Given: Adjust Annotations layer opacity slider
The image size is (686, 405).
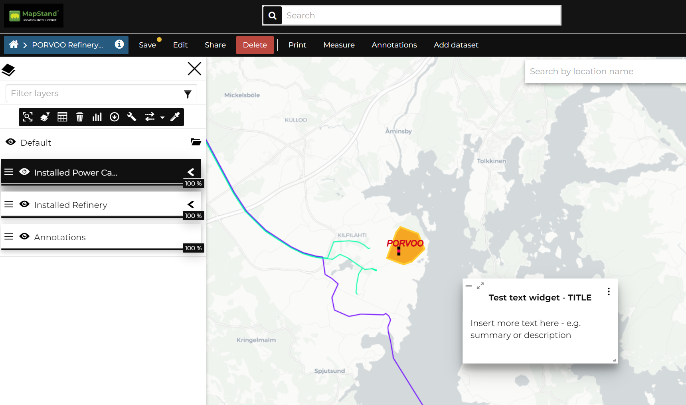Looking at the screenshot, I should coord(92,249).
